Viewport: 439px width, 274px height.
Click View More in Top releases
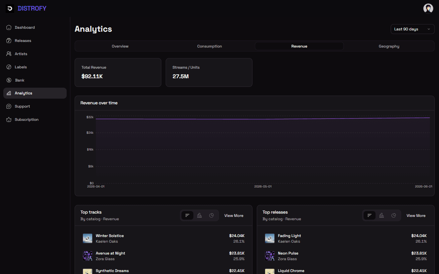pos(416,216)
